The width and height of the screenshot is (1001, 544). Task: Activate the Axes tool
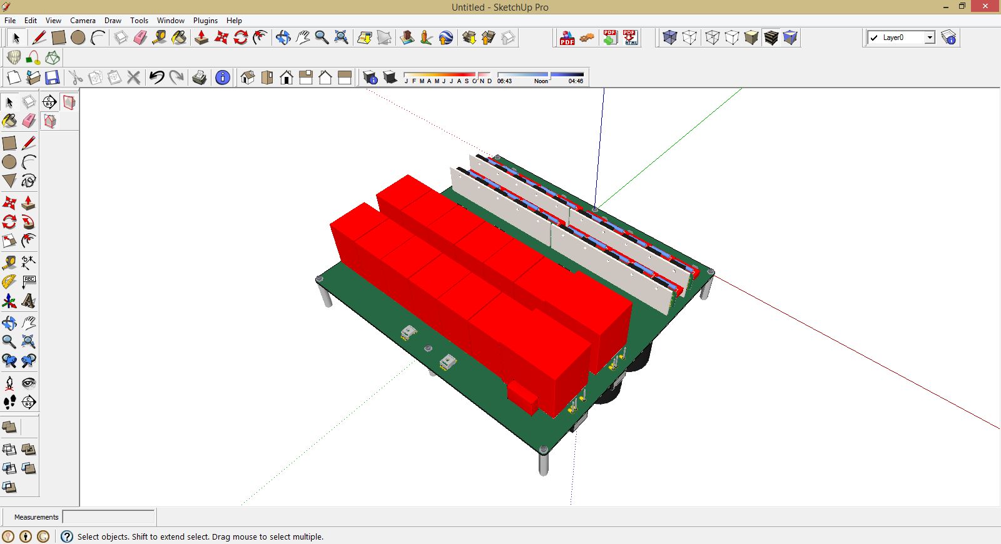[9, 301]
